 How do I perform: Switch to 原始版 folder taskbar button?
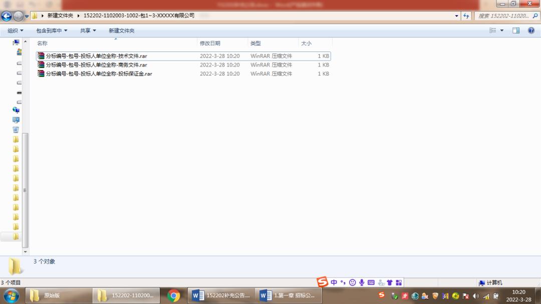click(59, 295)
